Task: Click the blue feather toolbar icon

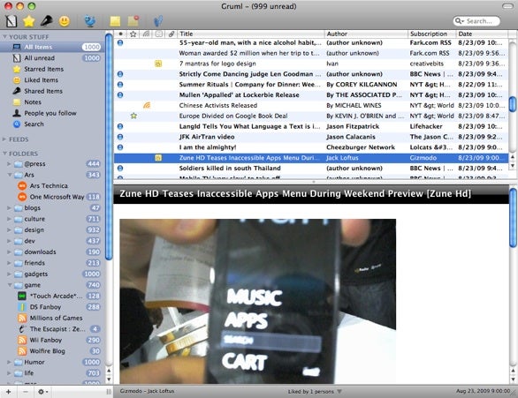Action: pyautogui.click(x=158, y=21)
